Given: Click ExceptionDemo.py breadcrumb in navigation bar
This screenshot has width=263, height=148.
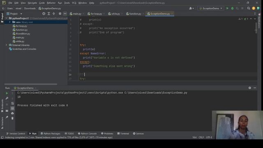Looking at the screenshot, I should (50, 8).
